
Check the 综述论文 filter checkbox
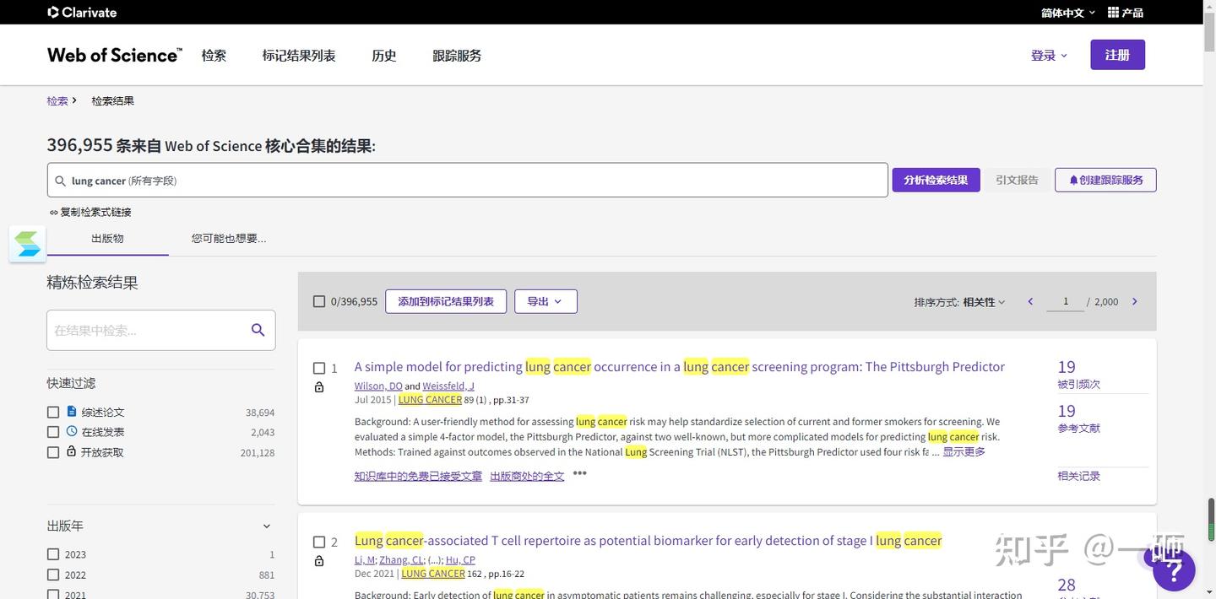53,413
